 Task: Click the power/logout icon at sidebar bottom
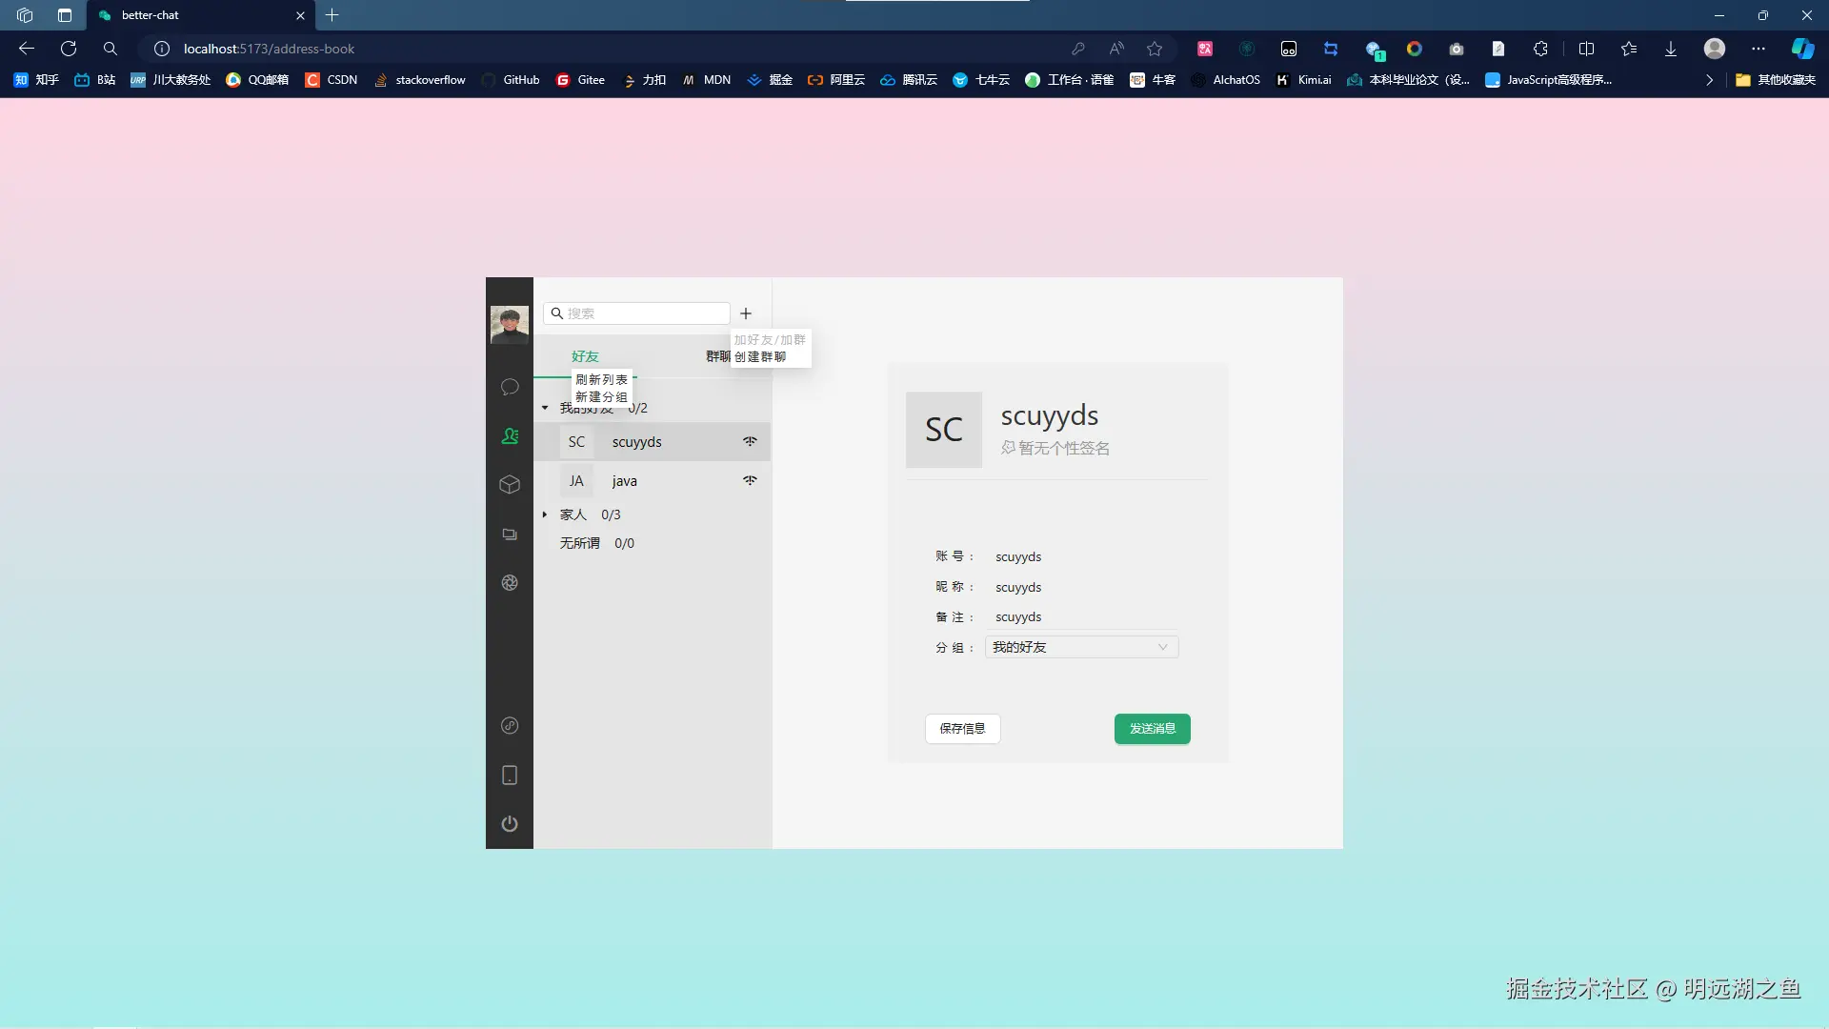pyautogui.click(x=510, y=823)
